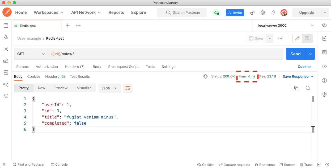Switch to edit mode with the pencil icon

pos(298,38)
